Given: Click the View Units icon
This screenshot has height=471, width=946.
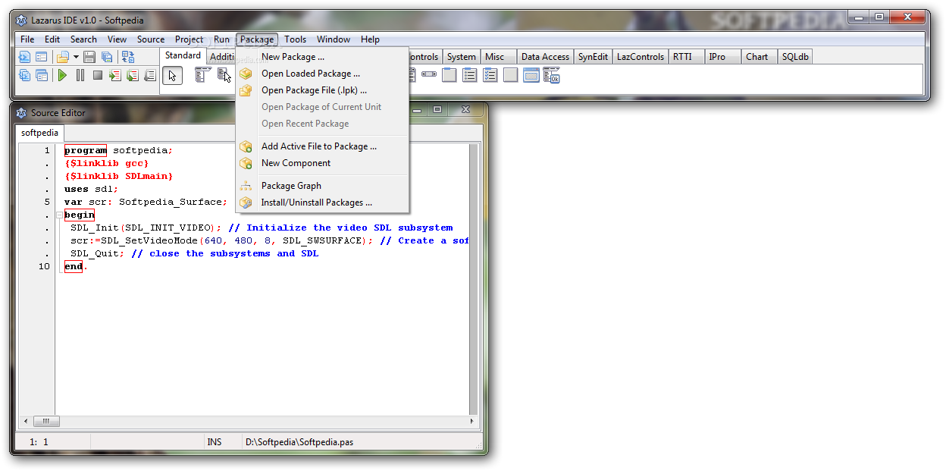Looking at the screenshot, I should point(24,75).
